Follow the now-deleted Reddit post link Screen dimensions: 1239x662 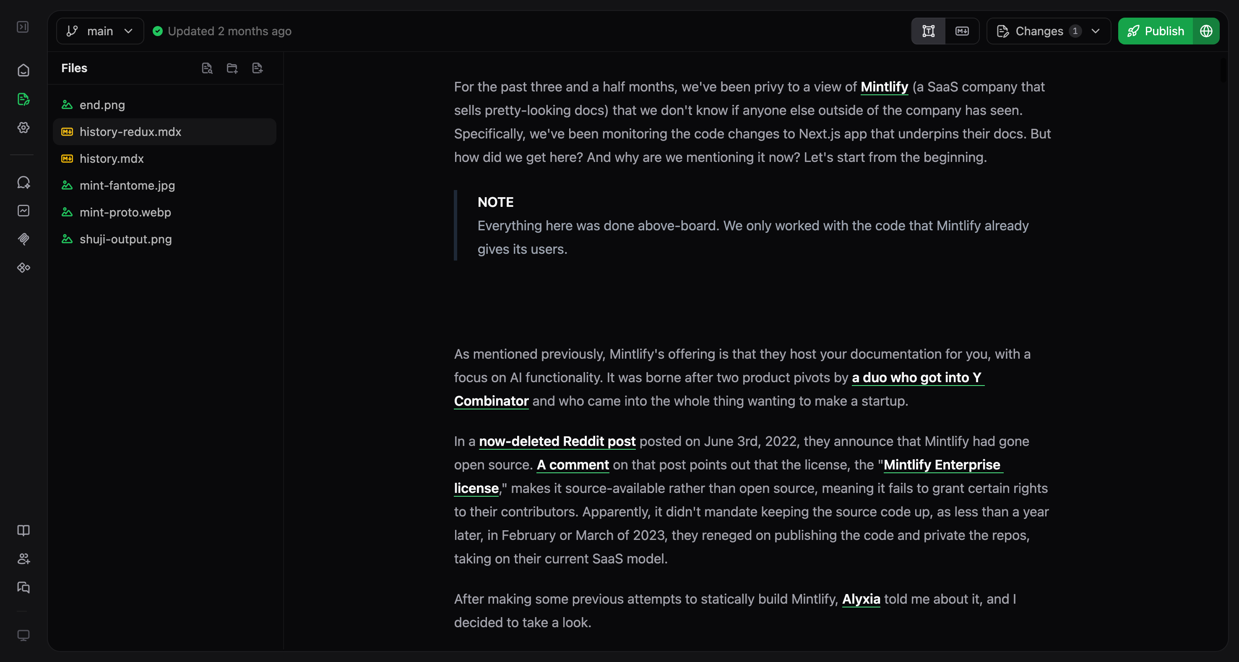point(557,441)
